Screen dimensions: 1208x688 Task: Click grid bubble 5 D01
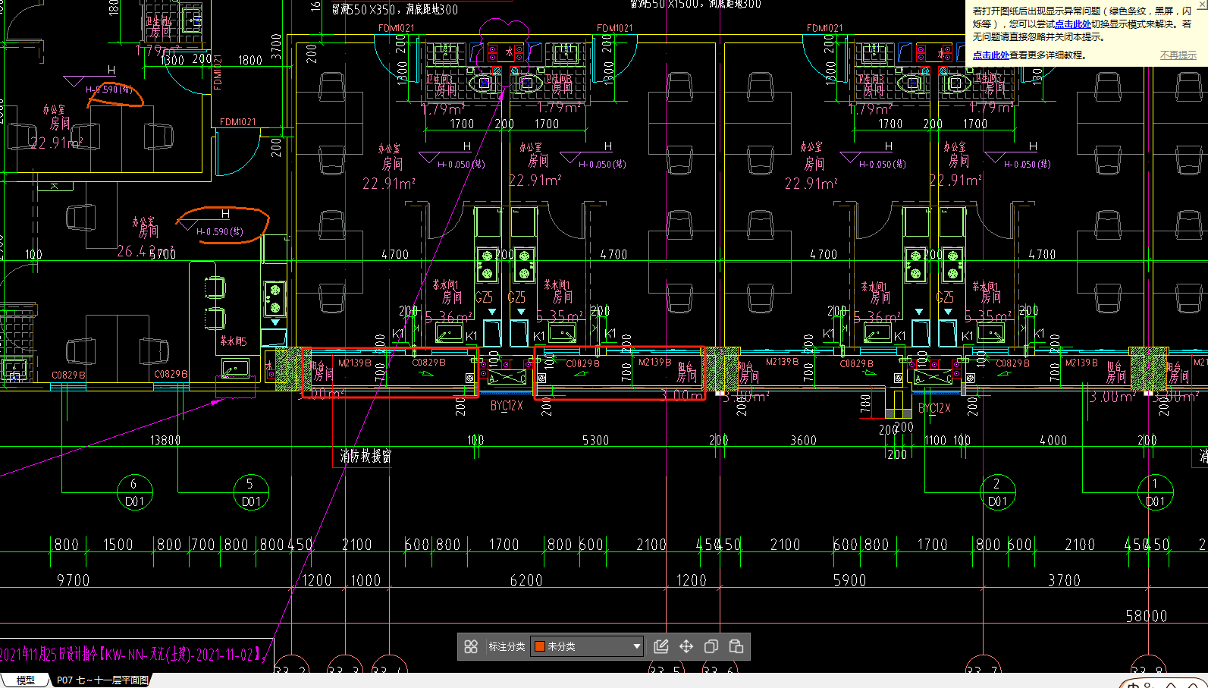click(250, 492)
